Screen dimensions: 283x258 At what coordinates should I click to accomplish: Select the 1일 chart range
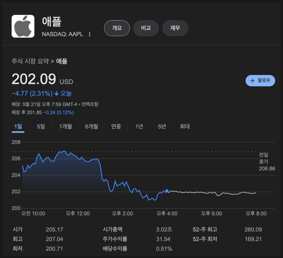coord(18,127)
